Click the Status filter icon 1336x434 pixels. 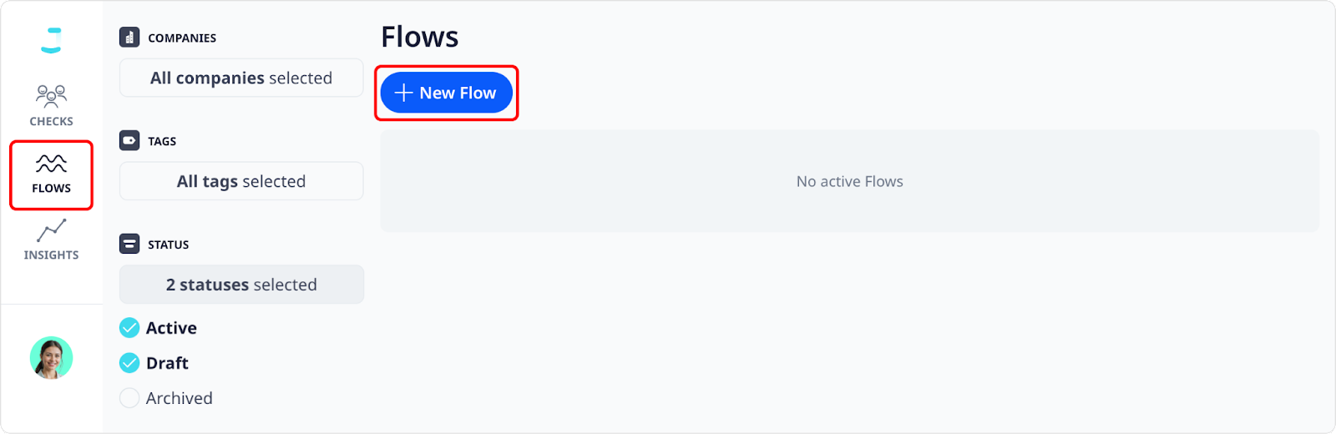pyautogui.click(x=129, y=245)
